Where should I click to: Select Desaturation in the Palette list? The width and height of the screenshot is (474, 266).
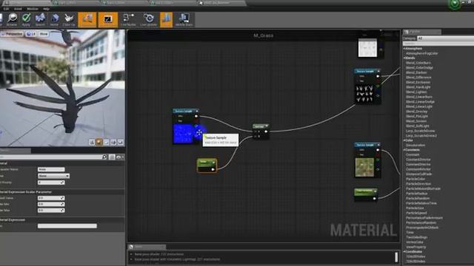tap(415, 146)
